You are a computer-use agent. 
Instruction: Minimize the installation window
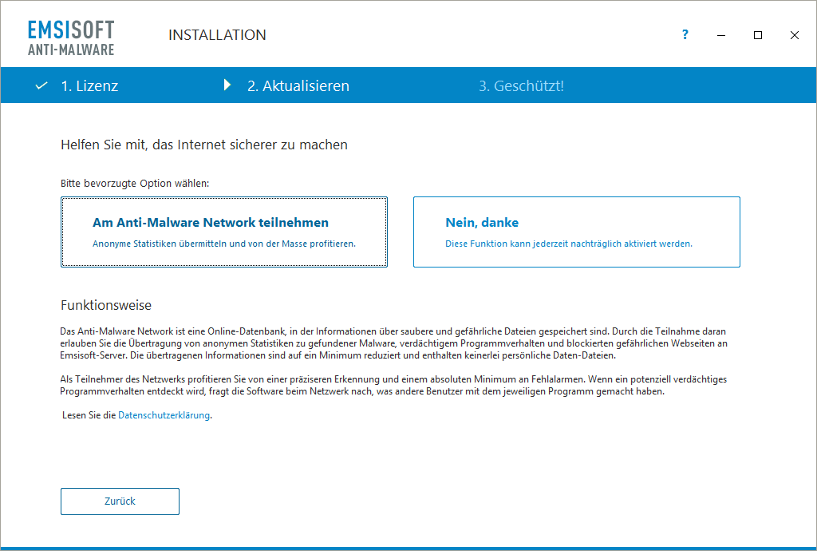(x=721, y=35)
